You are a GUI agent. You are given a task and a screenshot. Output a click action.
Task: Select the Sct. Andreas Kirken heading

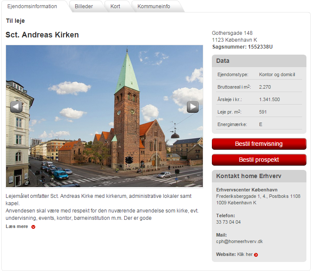(42, 35)
